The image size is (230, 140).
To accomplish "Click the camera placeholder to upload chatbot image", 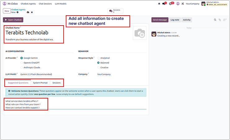I will point(139,33).
